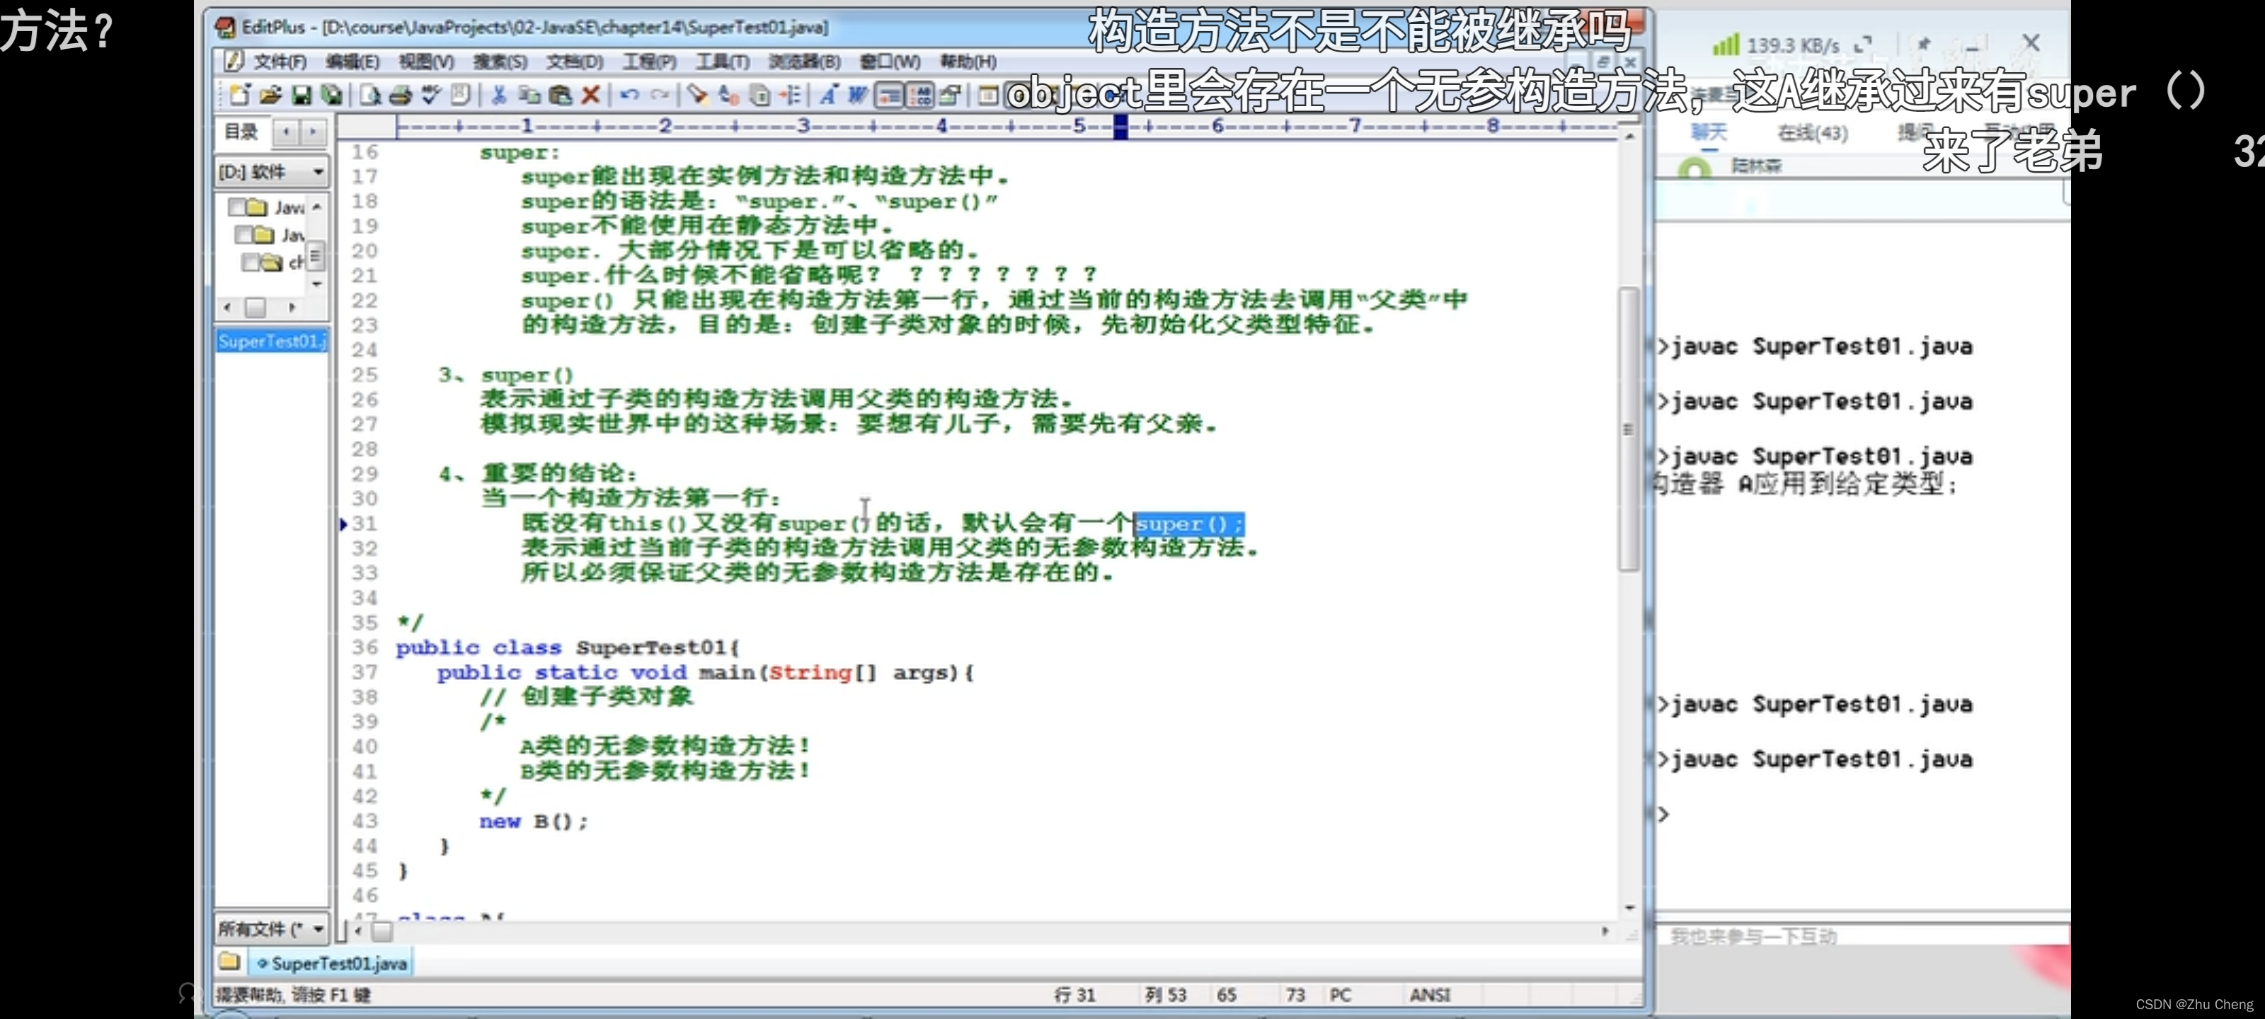Open the Set Font 'A' icon
2265x1019 pixels.
(x=827, y=94)
